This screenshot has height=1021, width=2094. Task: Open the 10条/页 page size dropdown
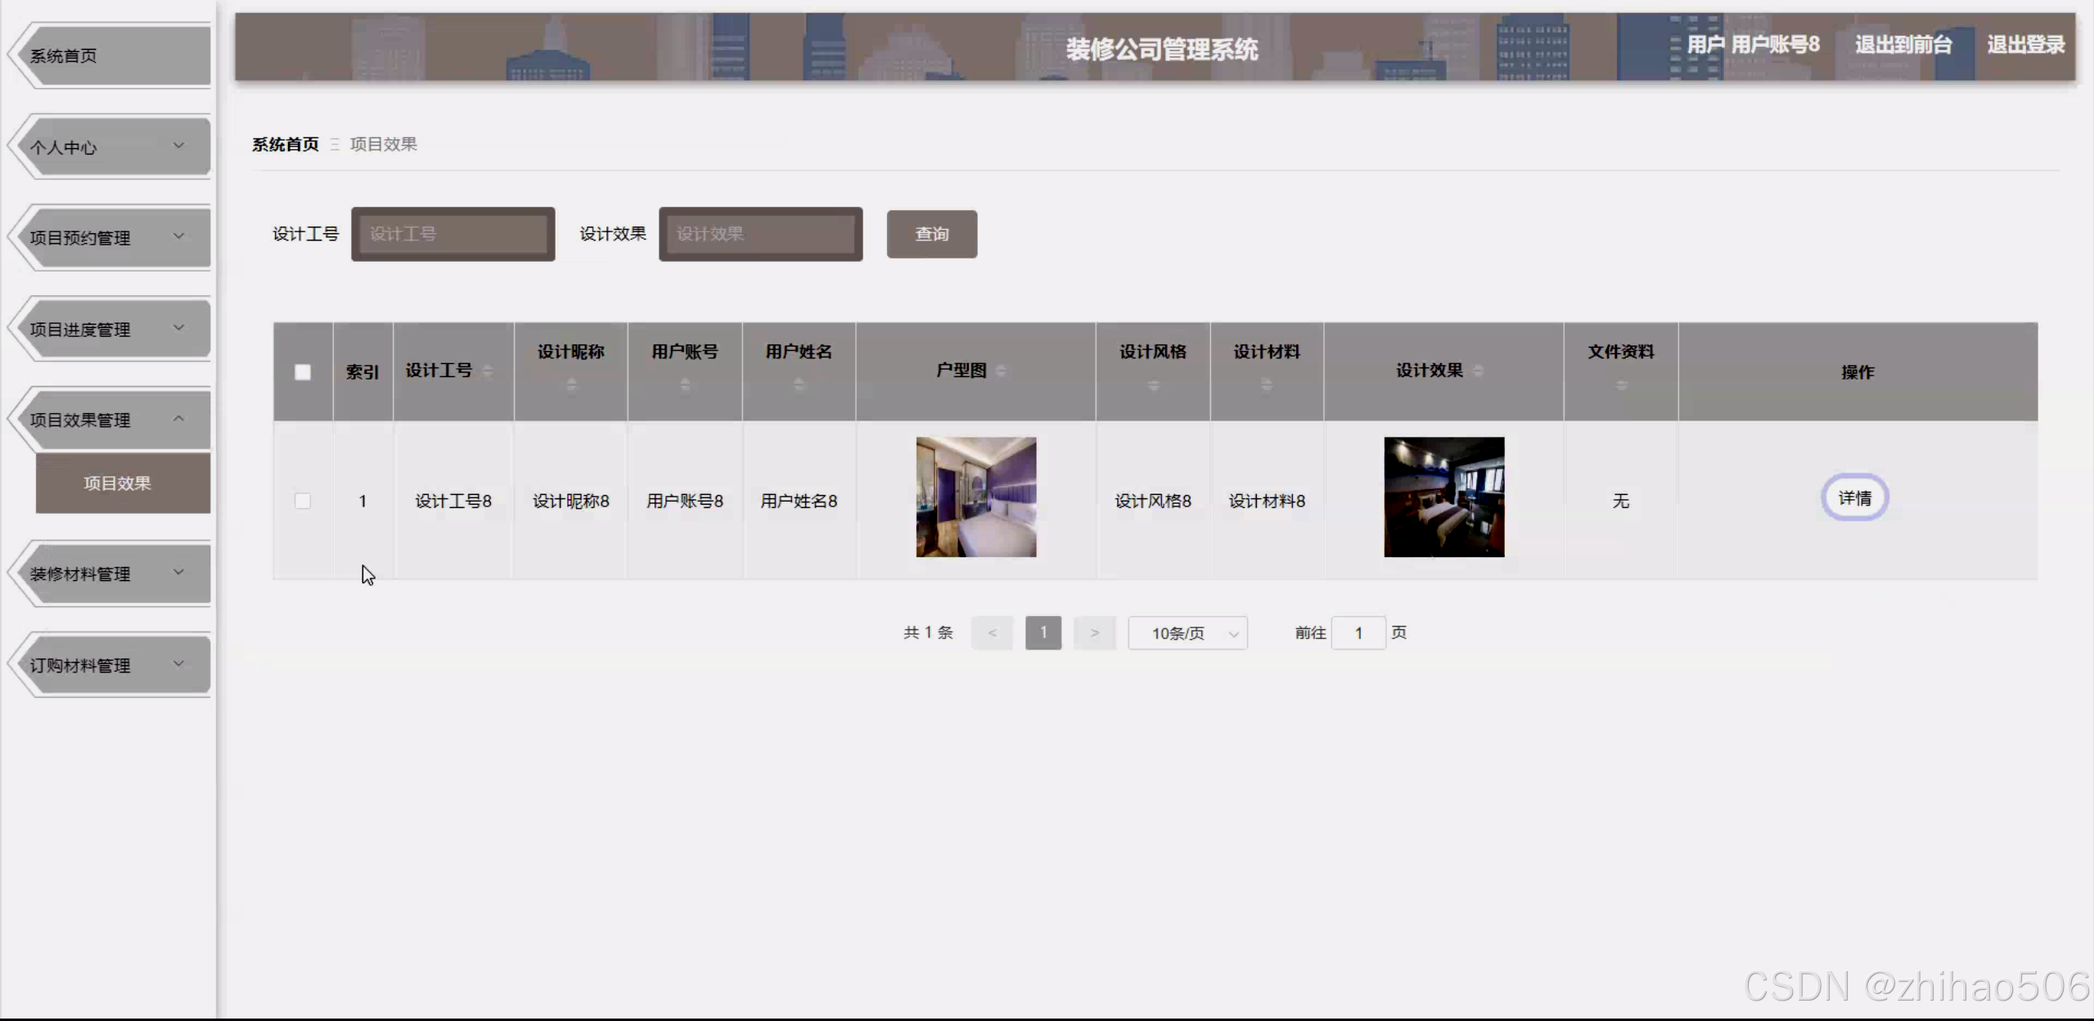tap(1187, 632)
